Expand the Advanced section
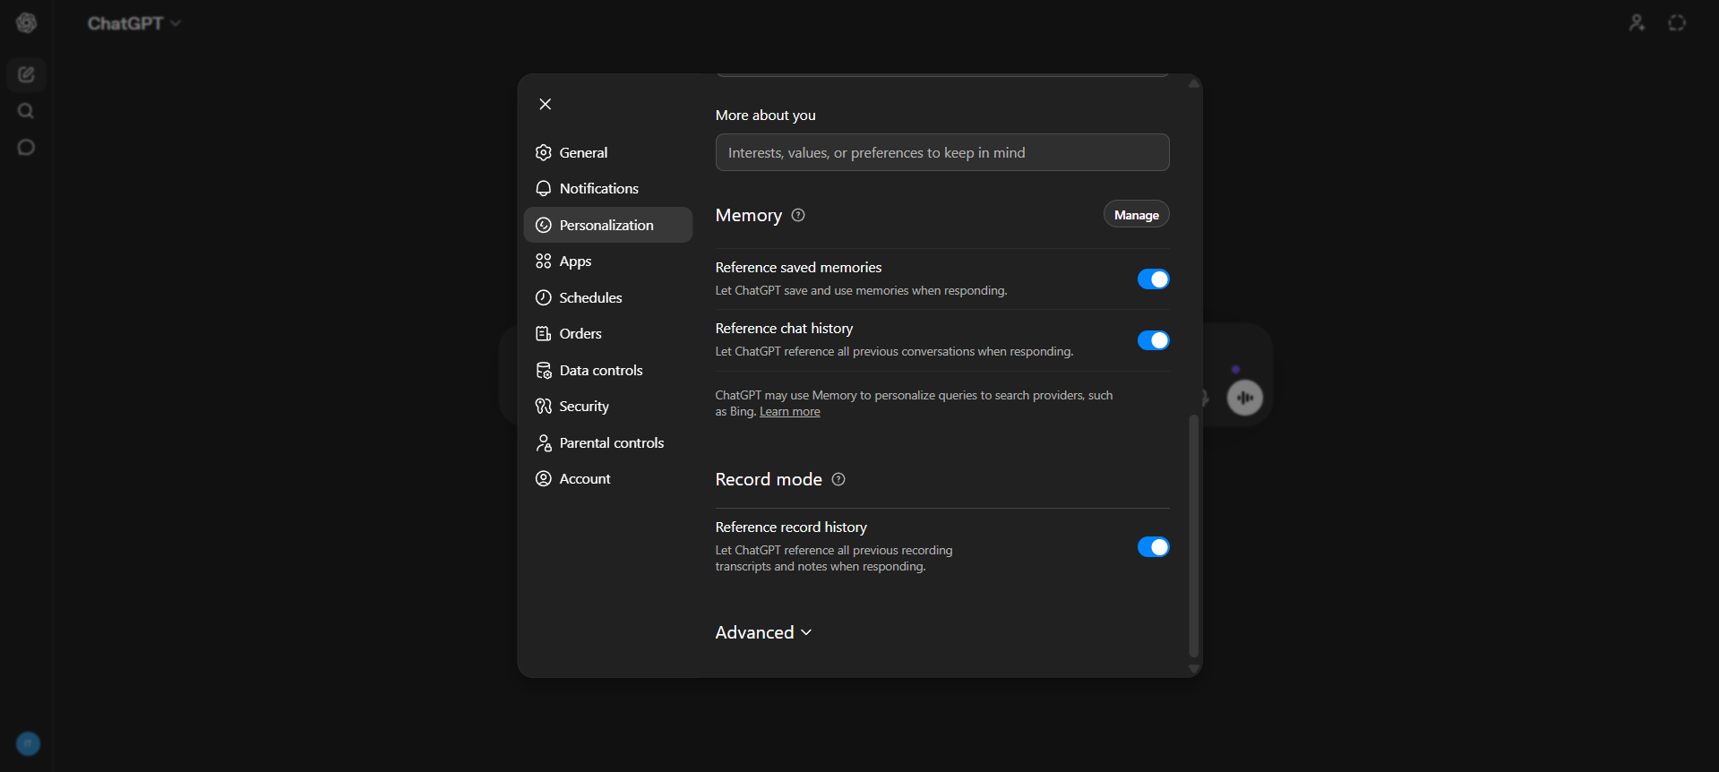Viewport: 1719px width, 772px height. [763, 632]
